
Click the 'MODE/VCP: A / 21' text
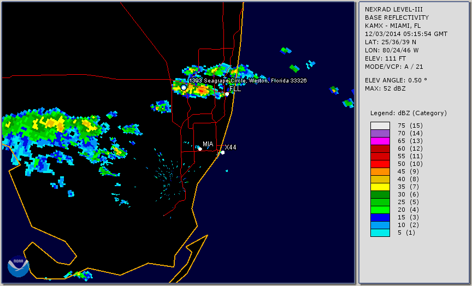[x=394, y=67]
